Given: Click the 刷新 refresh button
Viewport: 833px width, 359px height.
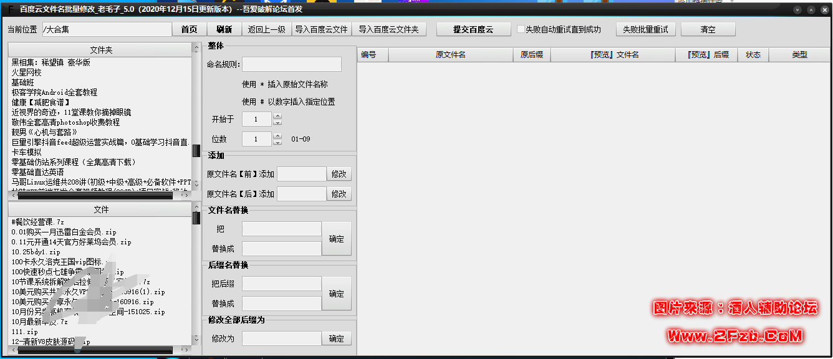Looking at the screenshot, I should point(224,29).
